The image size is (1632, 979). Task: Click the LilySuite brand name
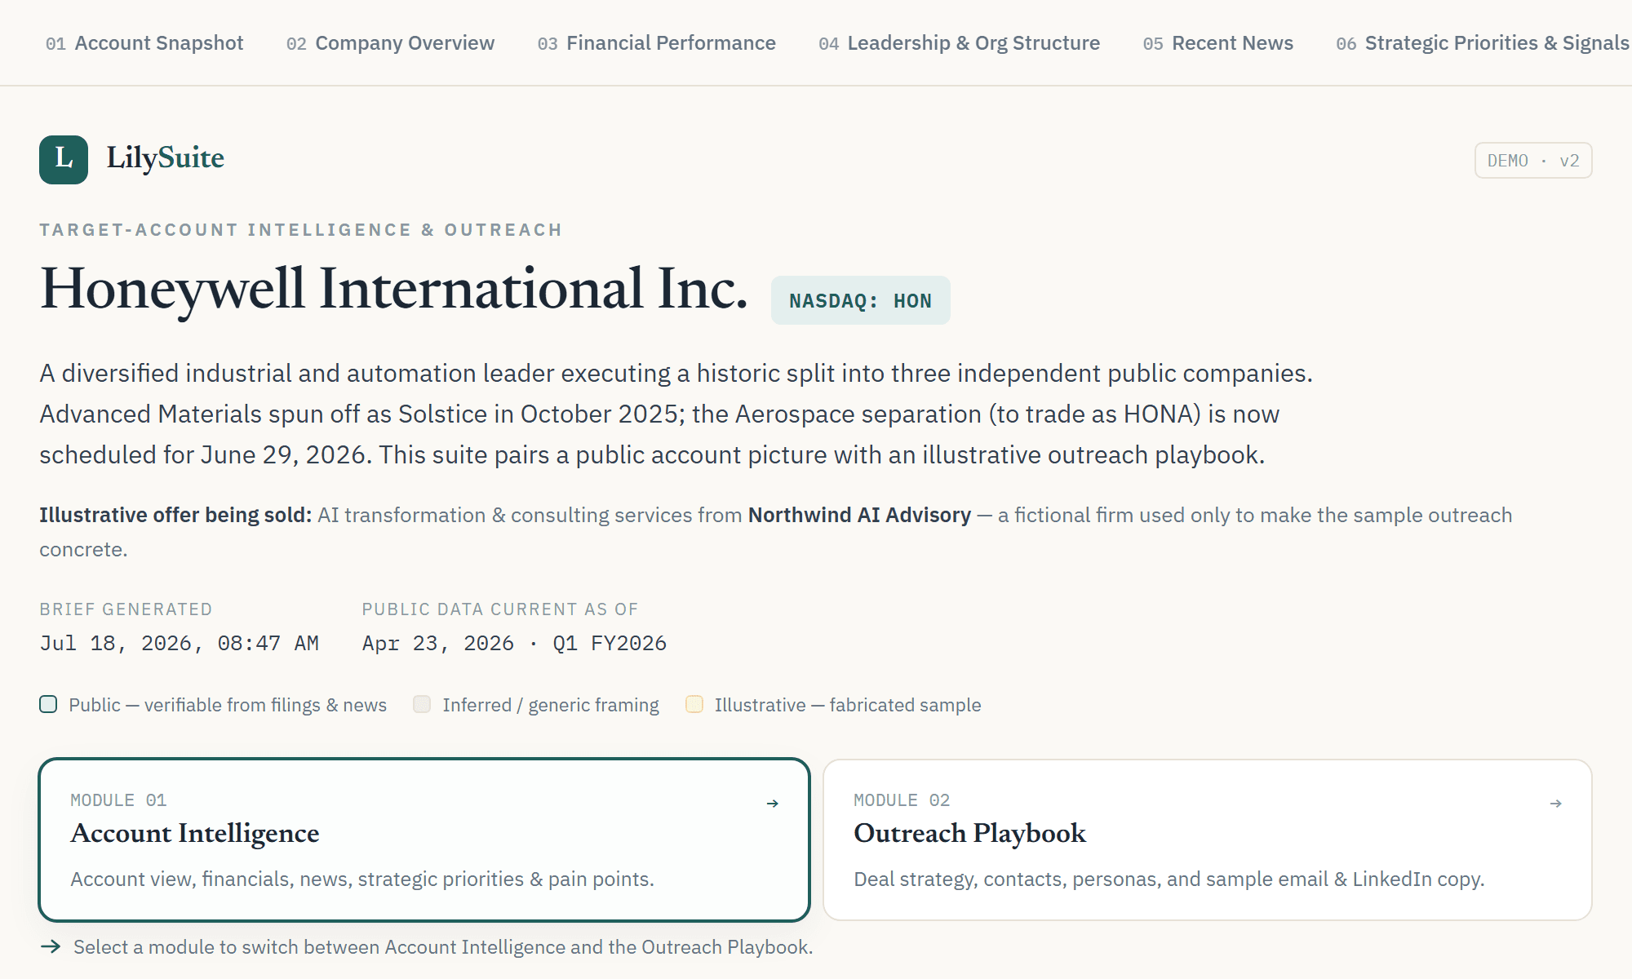coord(166,157)
